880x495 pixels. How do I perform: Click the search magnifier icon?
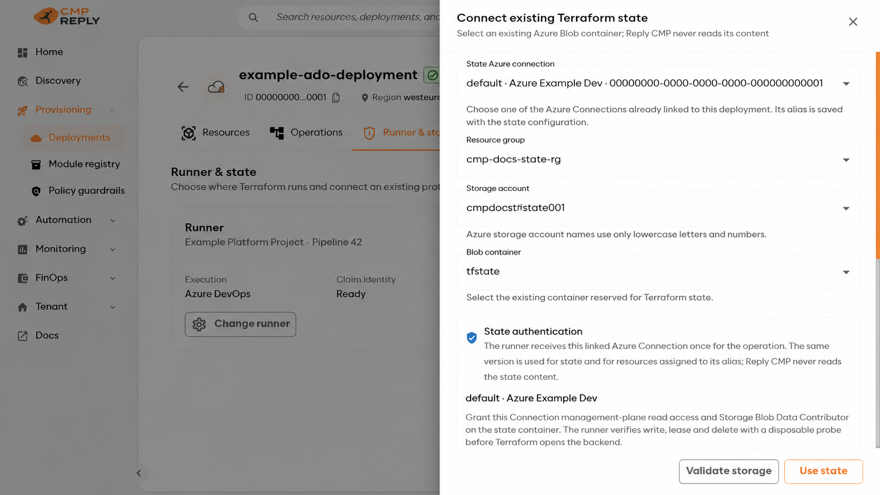pos(253,17)
